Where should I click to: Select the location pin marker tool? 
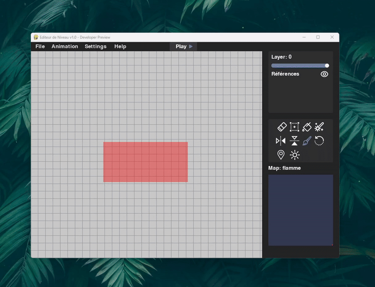coord(281,155)
